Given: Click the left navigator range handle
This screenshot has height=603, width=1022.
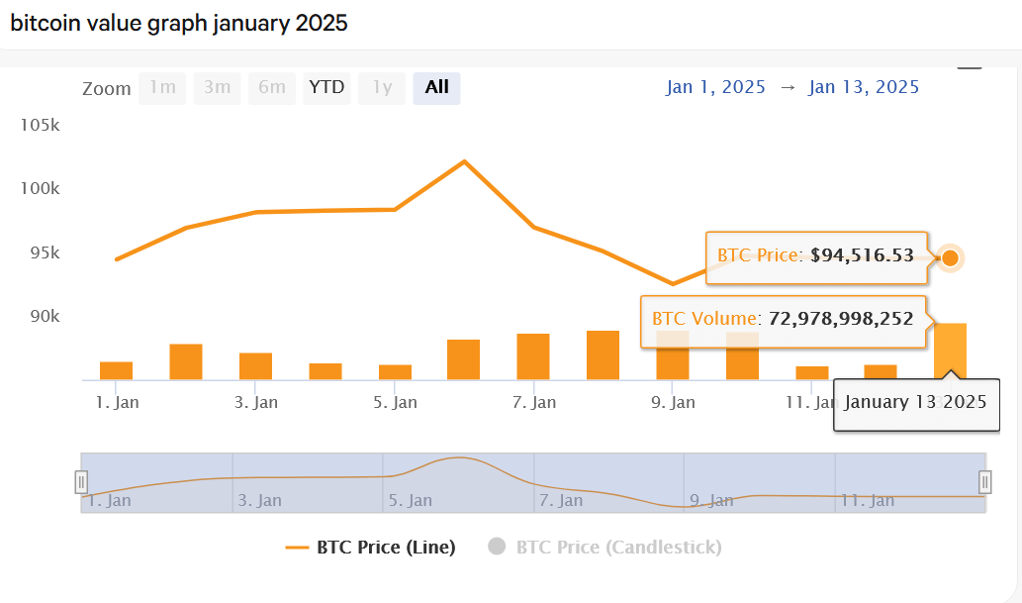Looking at the screenshot, I should [81, 482].
